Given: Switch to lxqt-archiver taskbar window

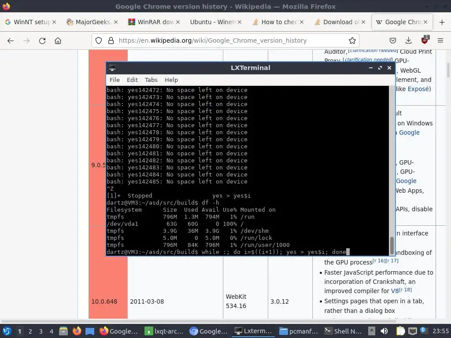Looking at the screenshot, I should [164, 331].
